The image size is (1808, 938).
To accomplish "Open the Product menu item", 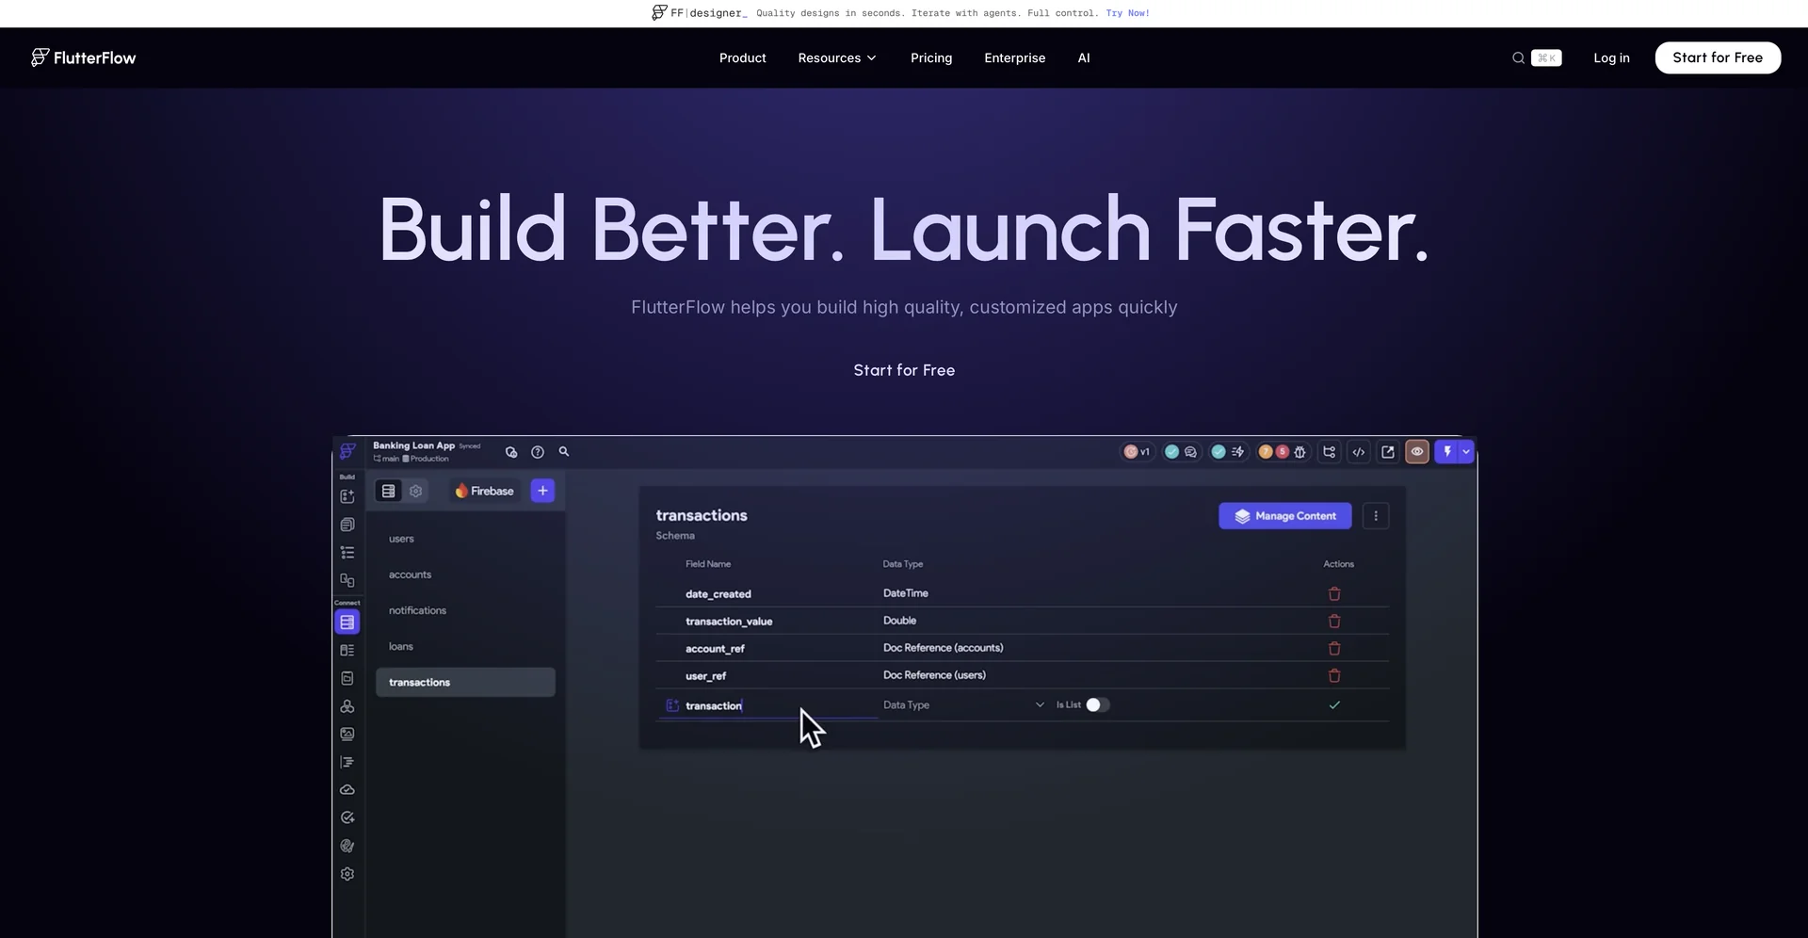I will click(x=742, y=57).
